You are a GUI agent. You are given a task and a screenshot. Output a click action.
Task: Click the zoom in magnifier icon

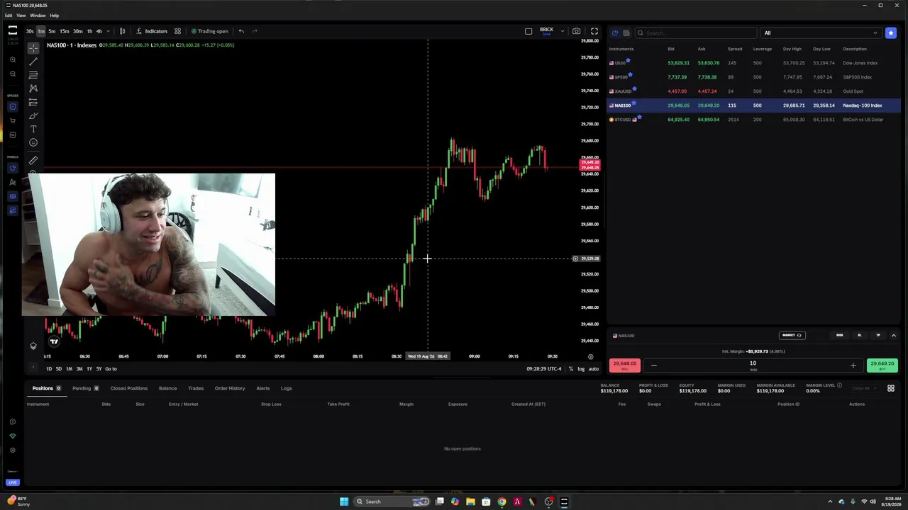click(13, 60)
